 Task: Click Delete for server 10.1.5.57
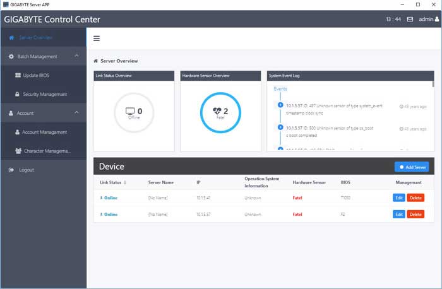point(415,215)
